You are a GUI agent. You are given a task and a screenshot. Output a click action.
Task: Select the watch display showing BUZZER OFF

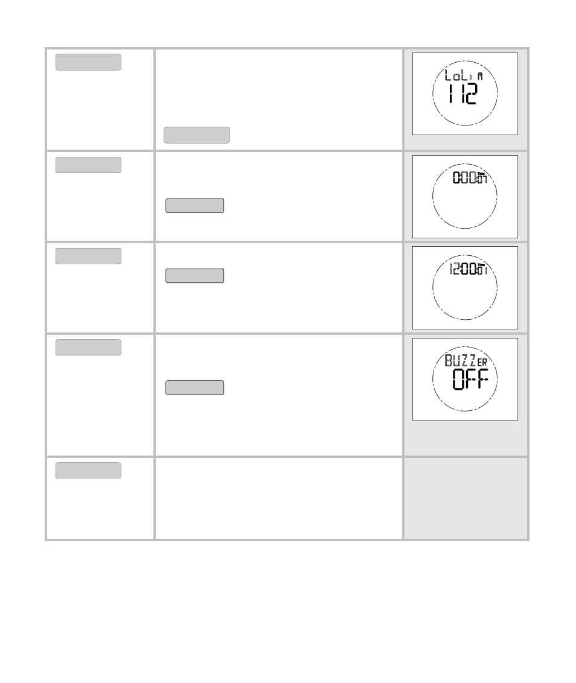click(x=466, y=379)
